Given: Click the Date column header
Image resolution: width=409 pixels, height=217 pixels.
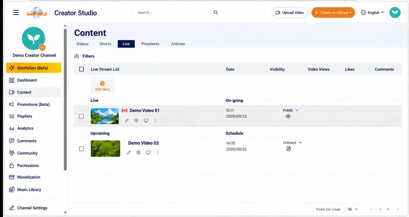Looking at the screenshot, I should pyautogui.click(x=230, y=69).
